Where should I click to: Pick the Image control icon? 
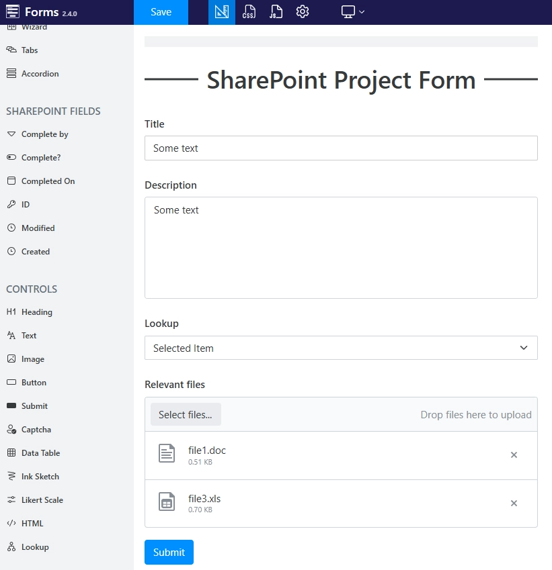pyautogui.click(x=11, y=359)
